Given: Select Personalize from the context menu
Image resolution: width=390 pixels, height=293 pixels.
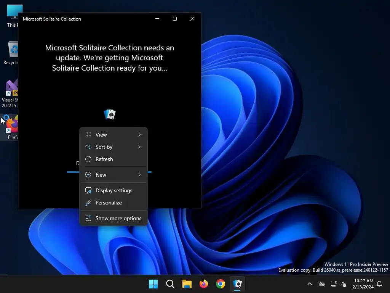Looking at the screenshot, I should (113, 203).
